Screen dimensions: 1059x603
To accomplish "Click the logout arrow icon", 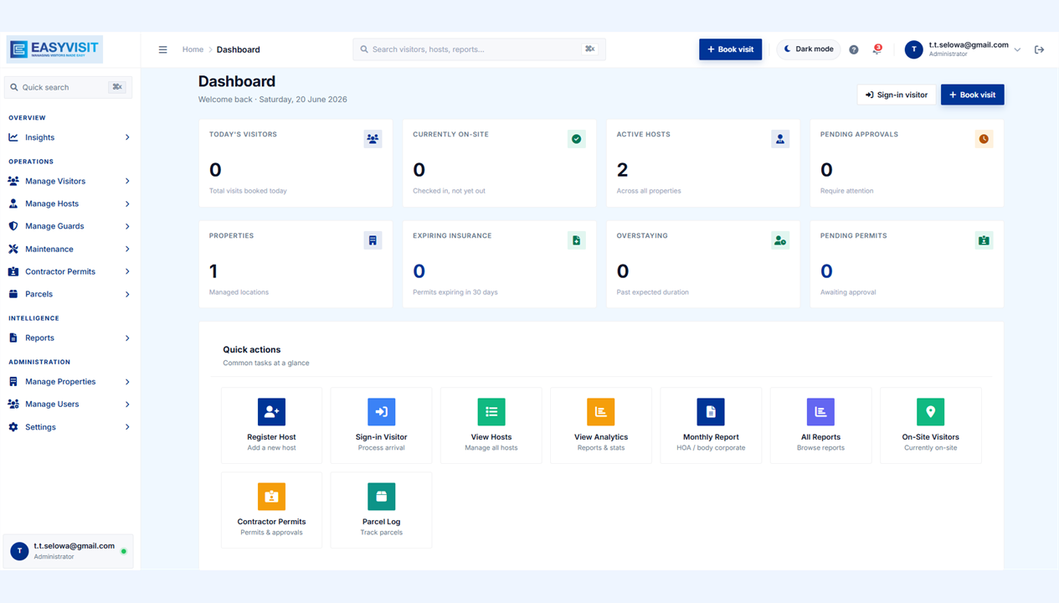I will pos(1039,49).
